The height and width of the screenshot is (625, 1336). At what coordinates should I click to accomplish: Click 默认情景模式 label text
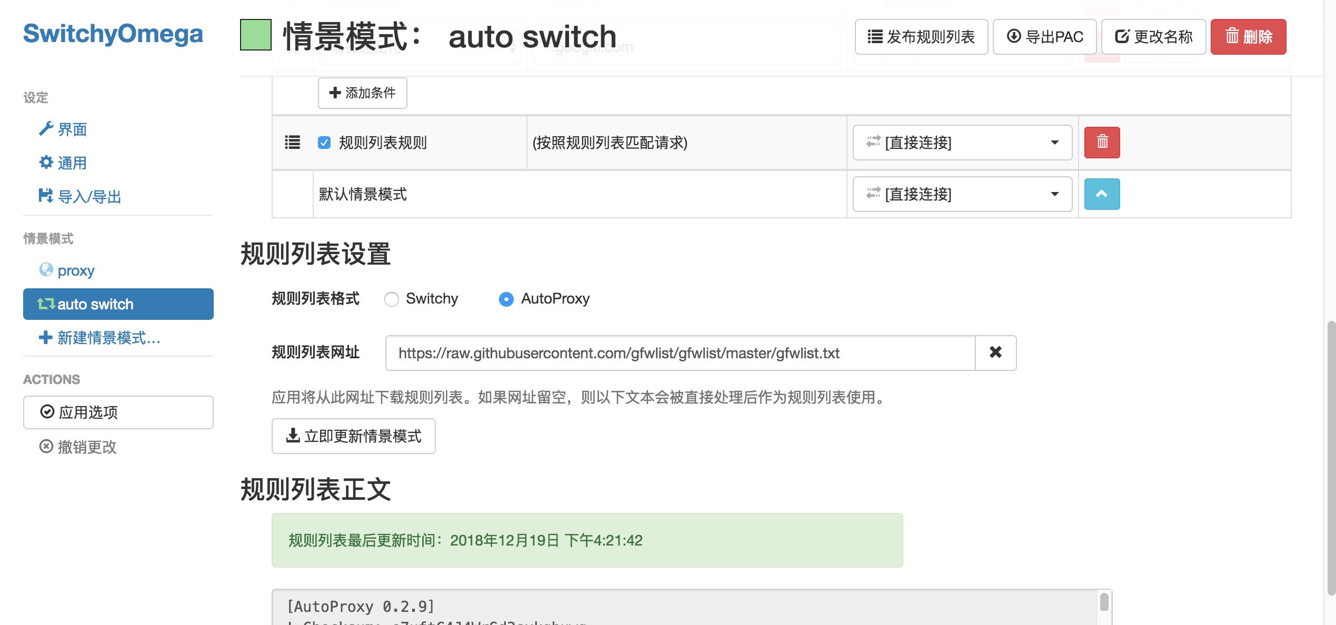363,194
